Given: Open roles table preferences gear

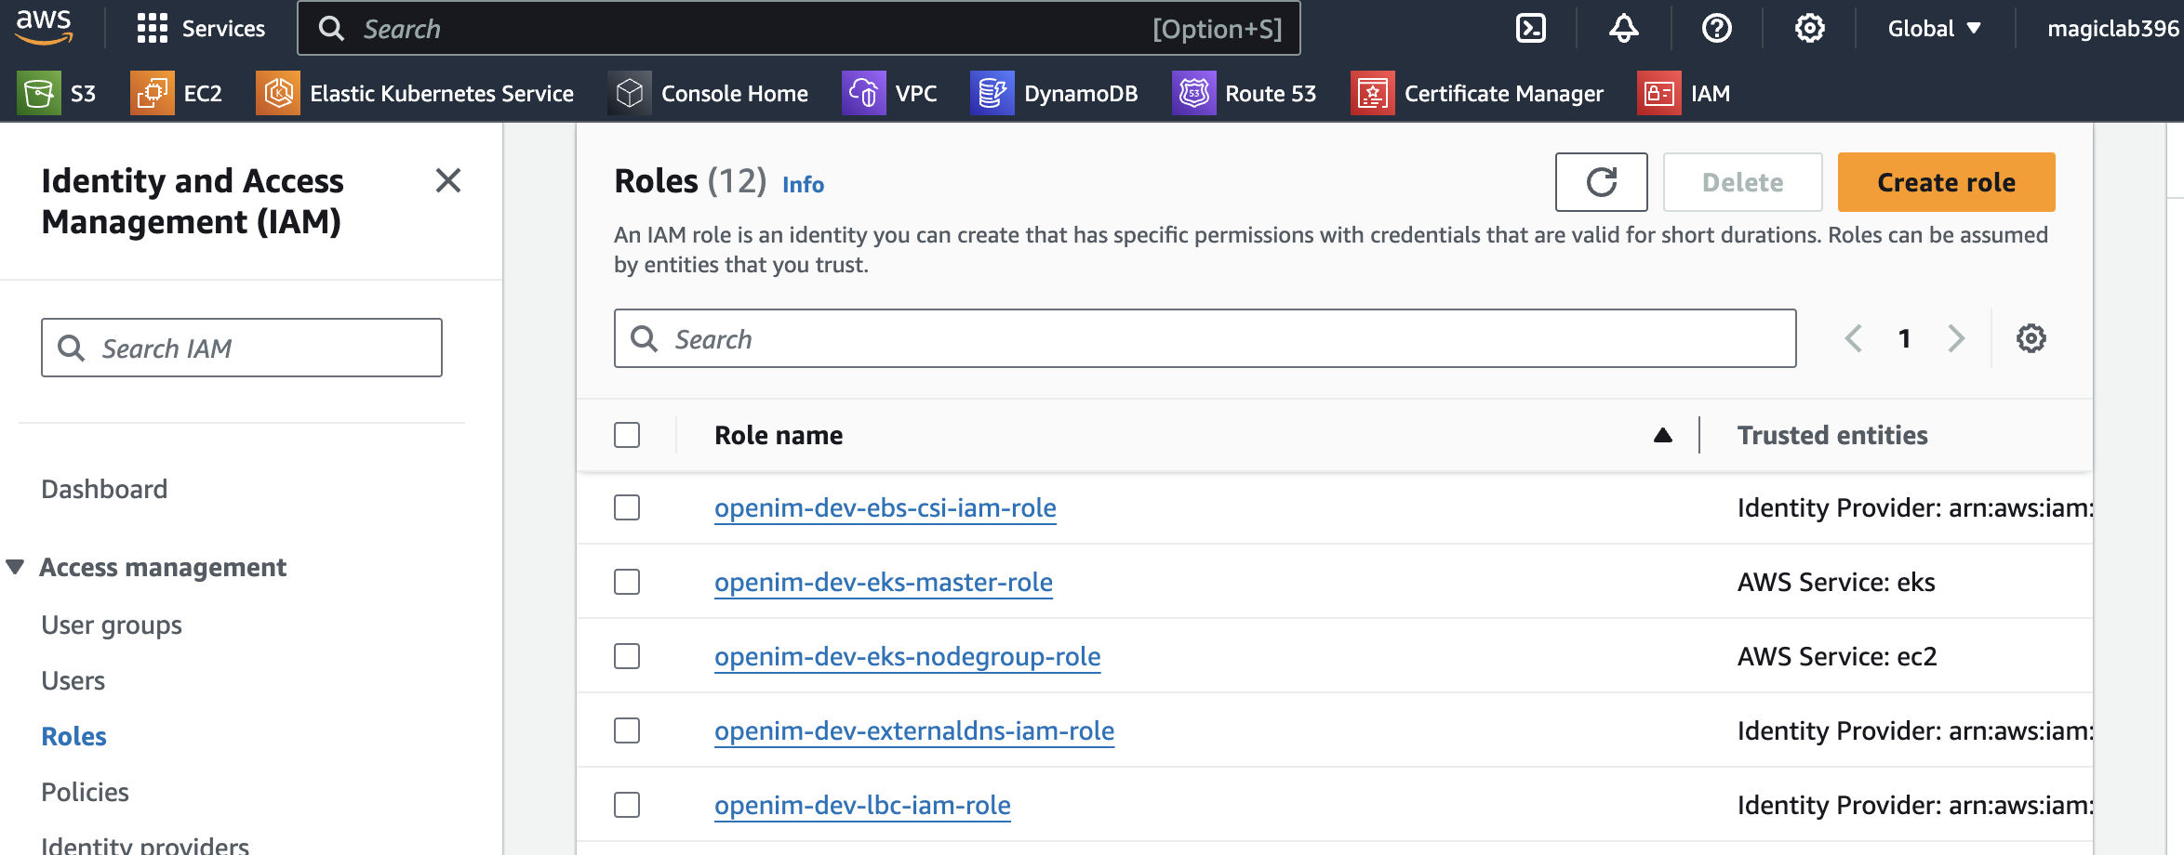Looking at the screenshot, I should (2031, 338).
